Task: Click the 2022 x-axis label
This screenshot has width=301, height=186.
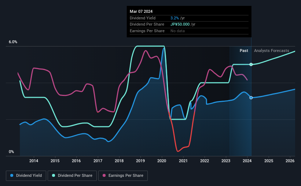Action: [205, 161]
